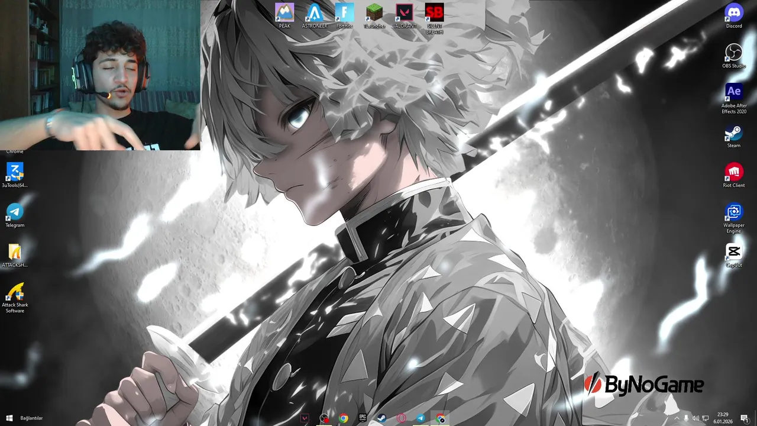
Task: Open the clock showing 23:29
Action: click(x=723, y=418)
